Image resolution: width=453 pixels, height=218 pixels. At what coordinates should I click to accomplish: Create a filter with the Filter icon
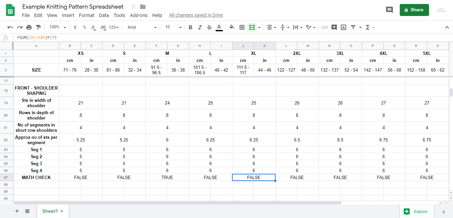tap(353, 27)
